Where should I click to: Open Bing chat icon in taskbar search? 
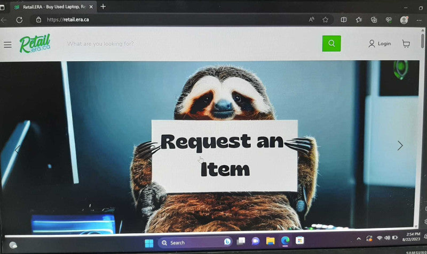tap(227, 242)
